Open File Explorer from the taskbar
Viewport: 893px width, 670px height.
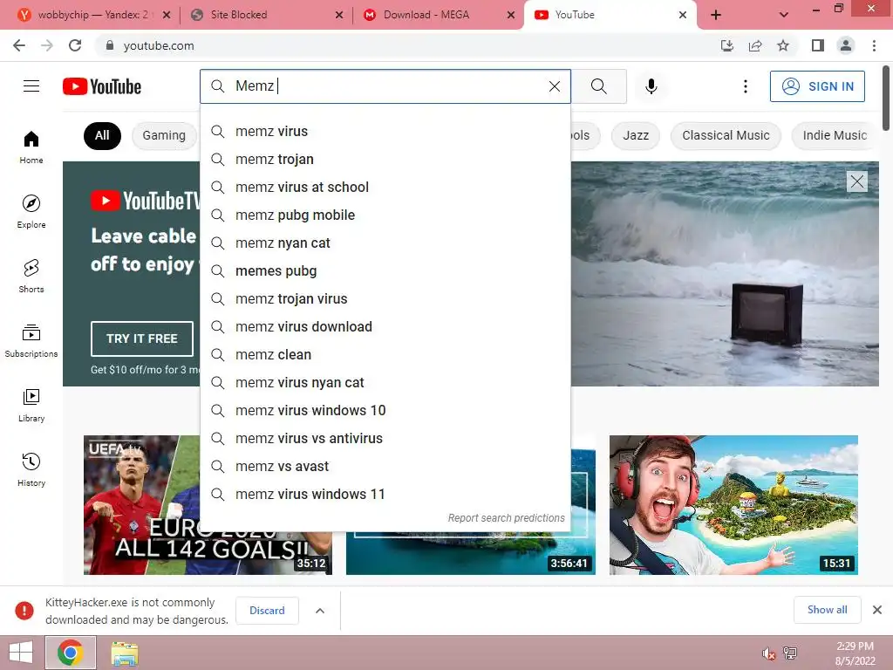point(124,653)
